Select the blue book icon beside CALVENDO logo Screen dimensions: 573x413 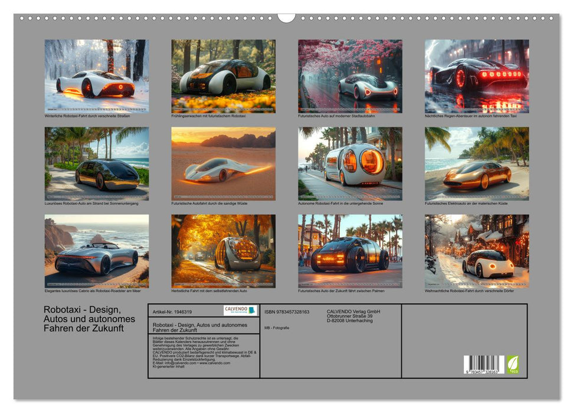tap(251, 310)
